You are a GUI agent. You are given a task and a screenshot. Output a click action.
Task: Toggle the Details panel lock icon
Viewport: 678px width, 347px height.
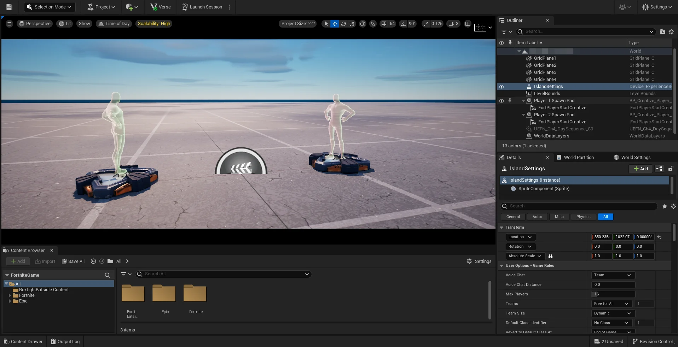tap(671, 169)
